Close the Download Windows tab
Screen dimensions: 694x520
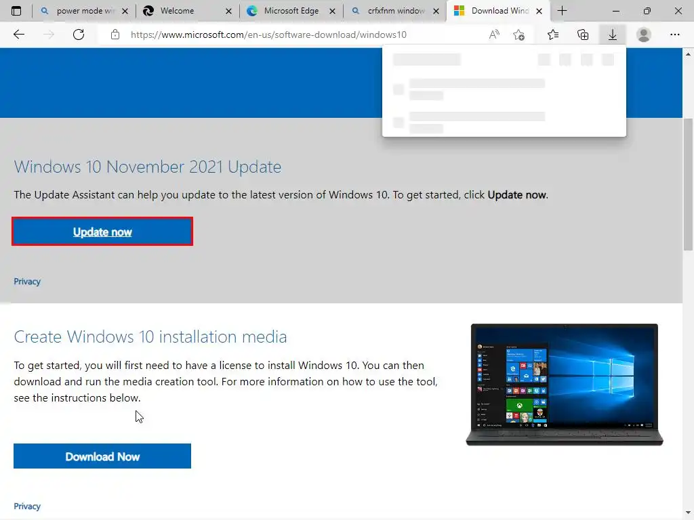click(539, 11)
